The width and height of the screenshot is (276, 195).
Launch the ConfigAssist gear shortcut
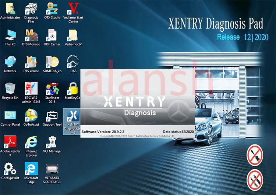(x=10, y=171)
